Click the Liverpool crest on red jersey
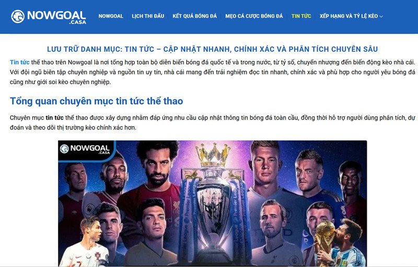The height and width of the screenshot is (267, 418). click(176, 206)
